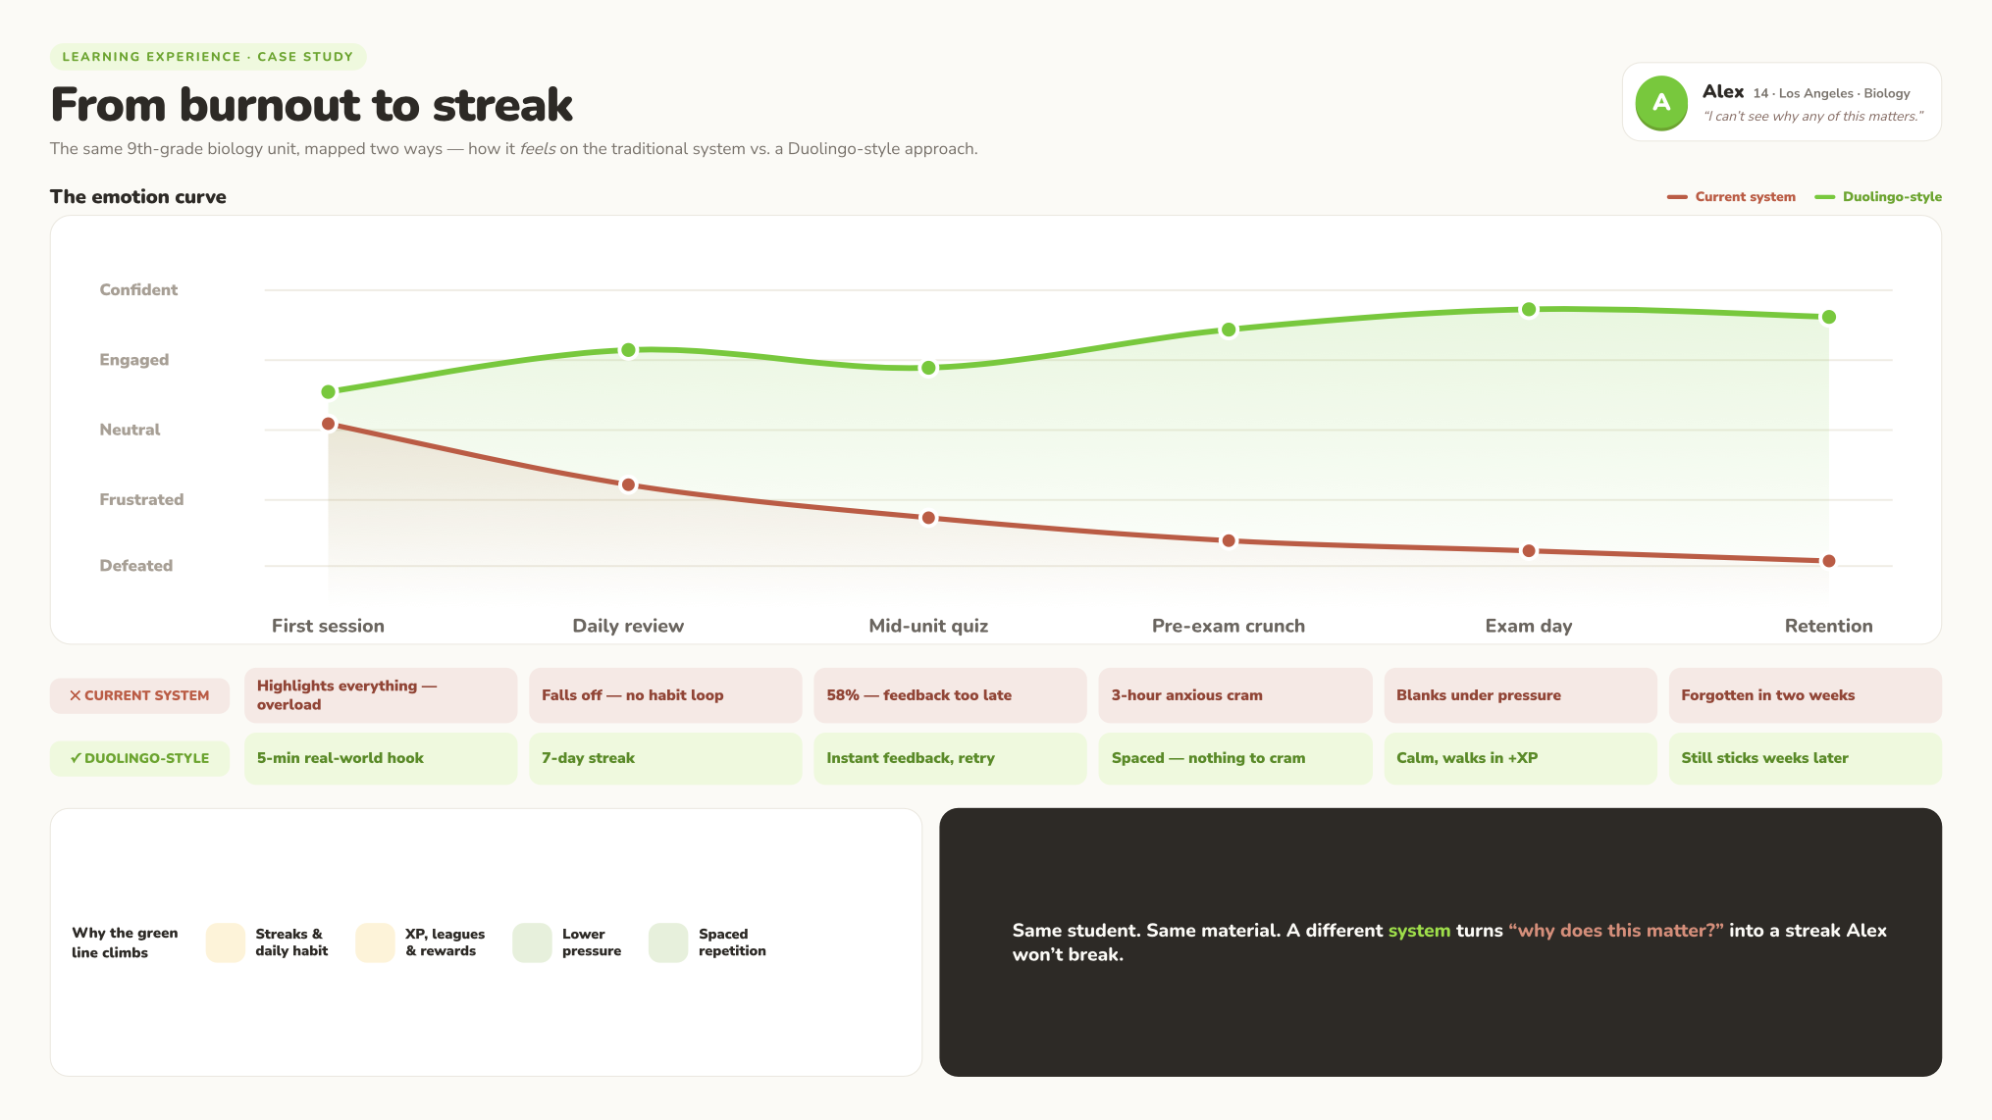Click red data point at Retention
The width and height of the screenshot is (1992, 1120).
point(1829,561)
